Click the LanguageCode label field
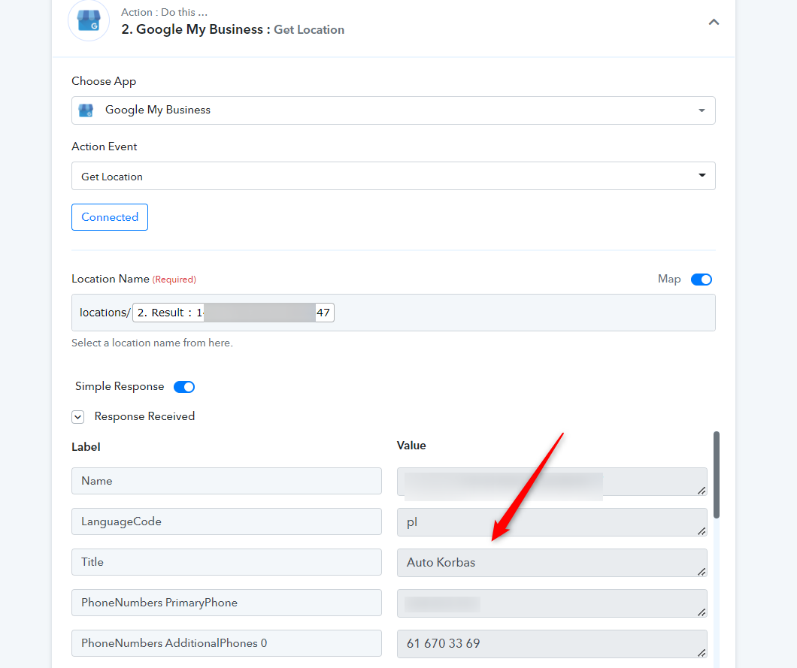 click(x=227, y=521)
